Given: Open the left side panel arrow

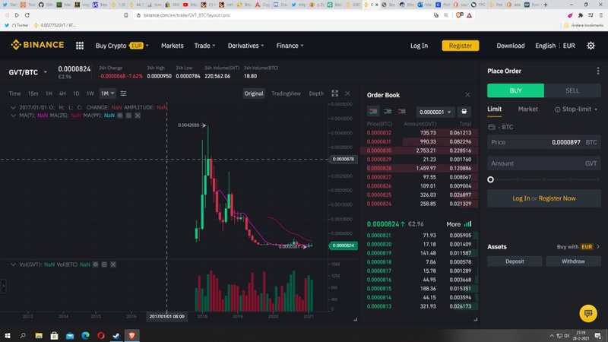Looking at the screenshot, I should coord(3,287).
